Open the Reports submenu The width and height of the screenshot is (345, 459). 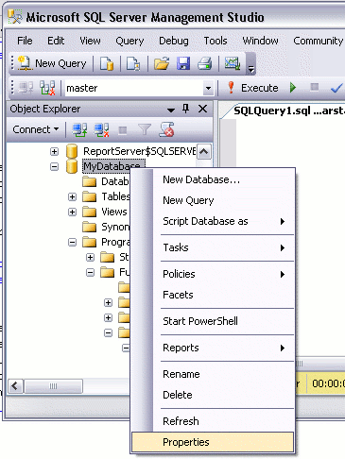pyautogui.click(x=213, y=348)
